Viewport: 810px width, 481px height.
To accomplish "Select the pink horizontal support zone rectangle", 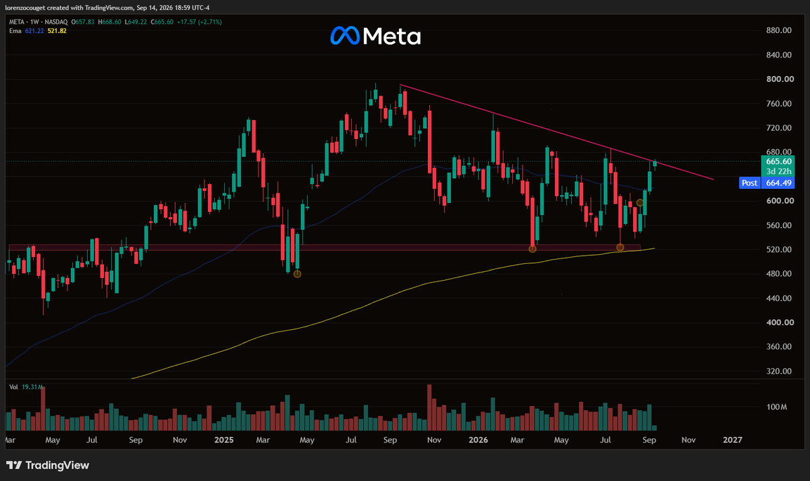I will point(324,248).
